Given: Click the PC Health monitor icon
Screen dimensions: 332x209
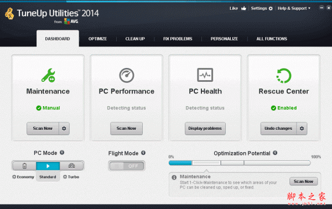Looking at the screenshot, I should [205, 75].
